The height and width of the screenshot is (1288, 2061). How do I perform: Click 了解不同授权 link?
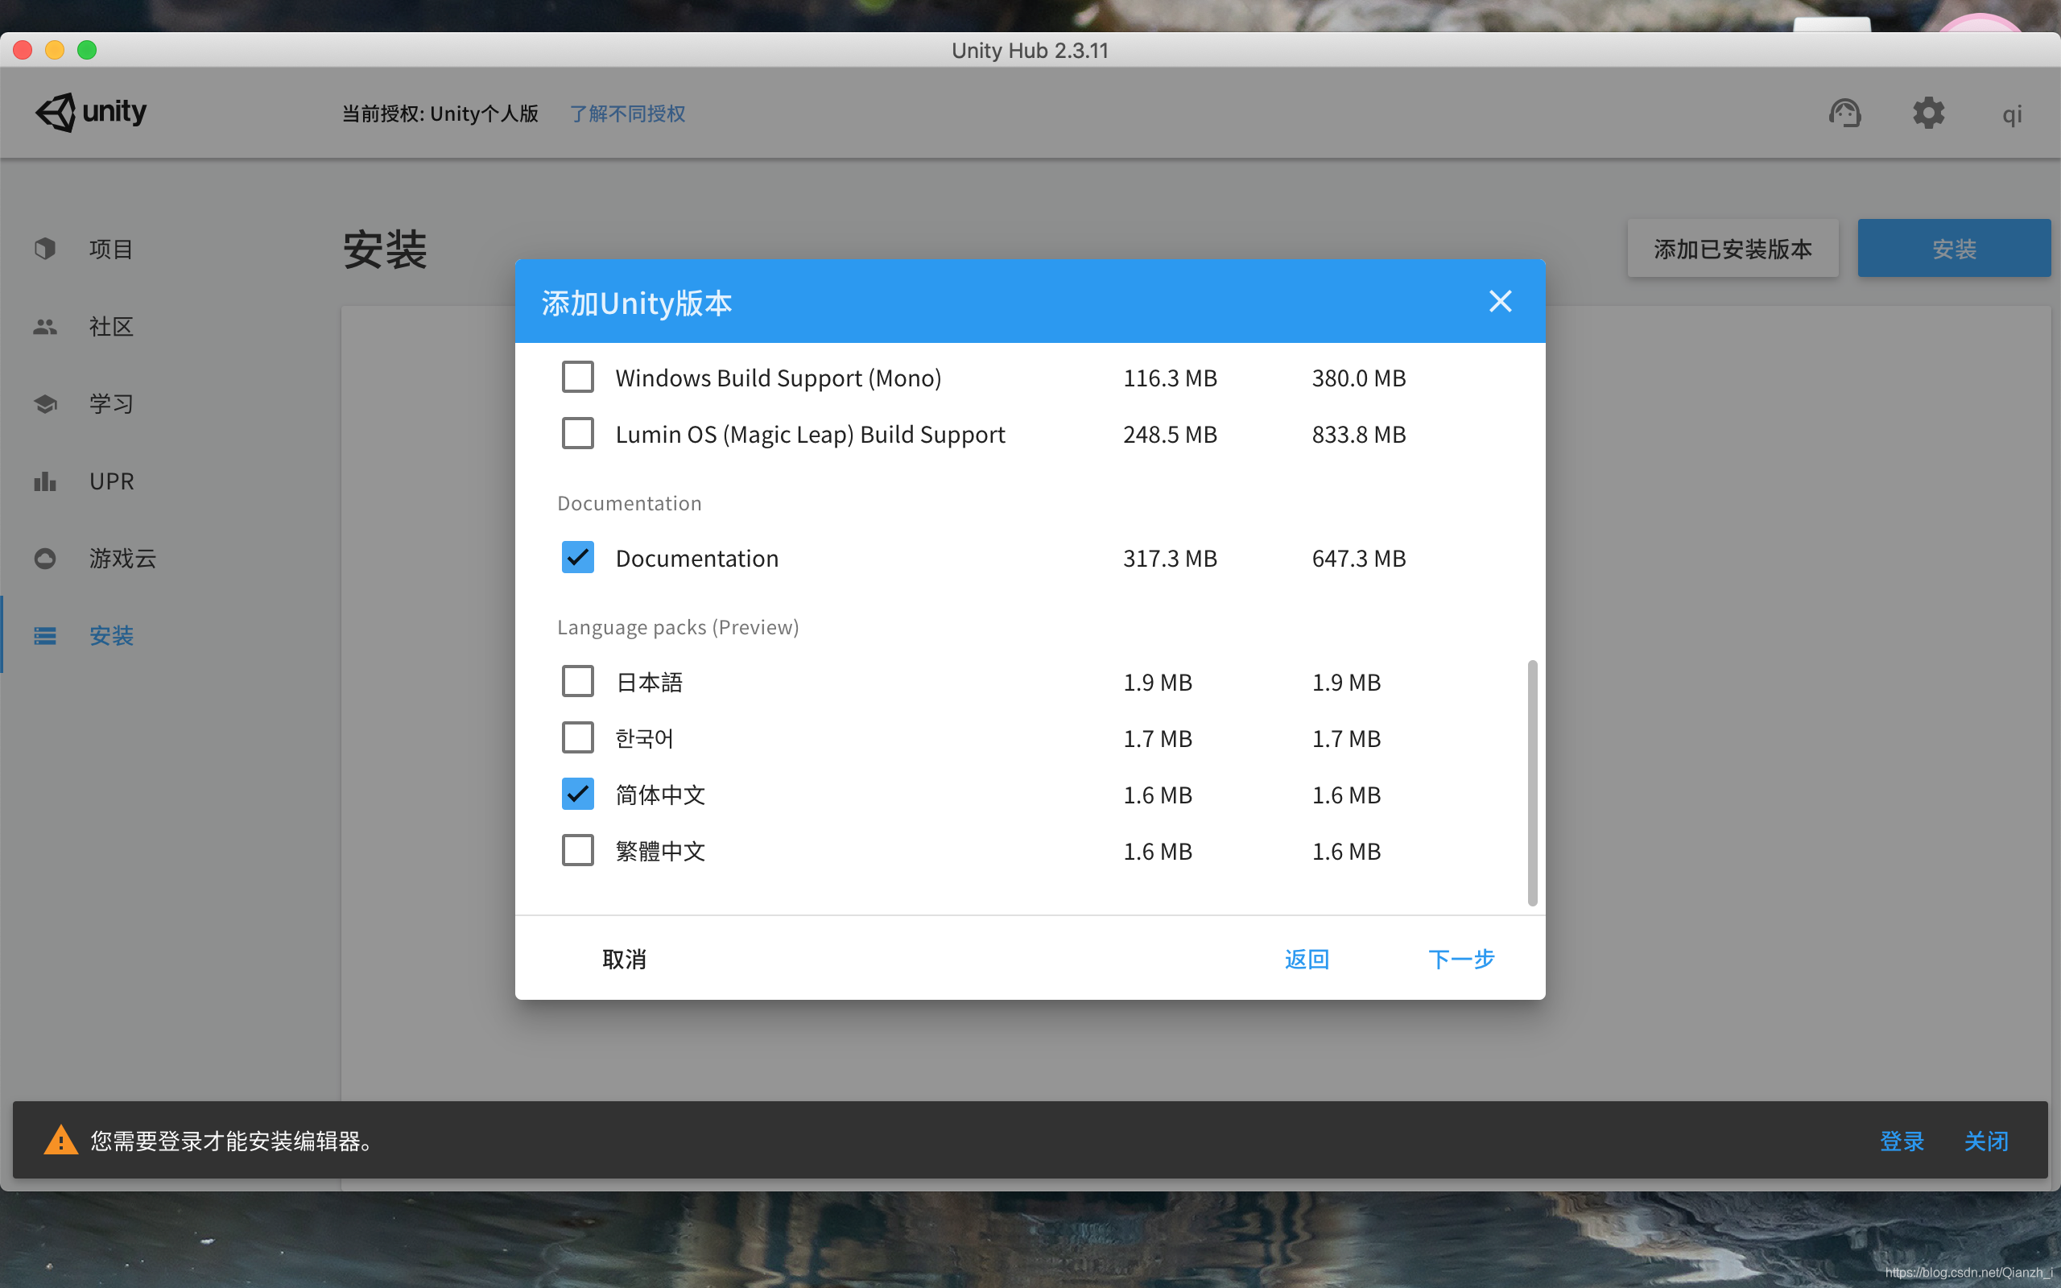tap(628, 114)
